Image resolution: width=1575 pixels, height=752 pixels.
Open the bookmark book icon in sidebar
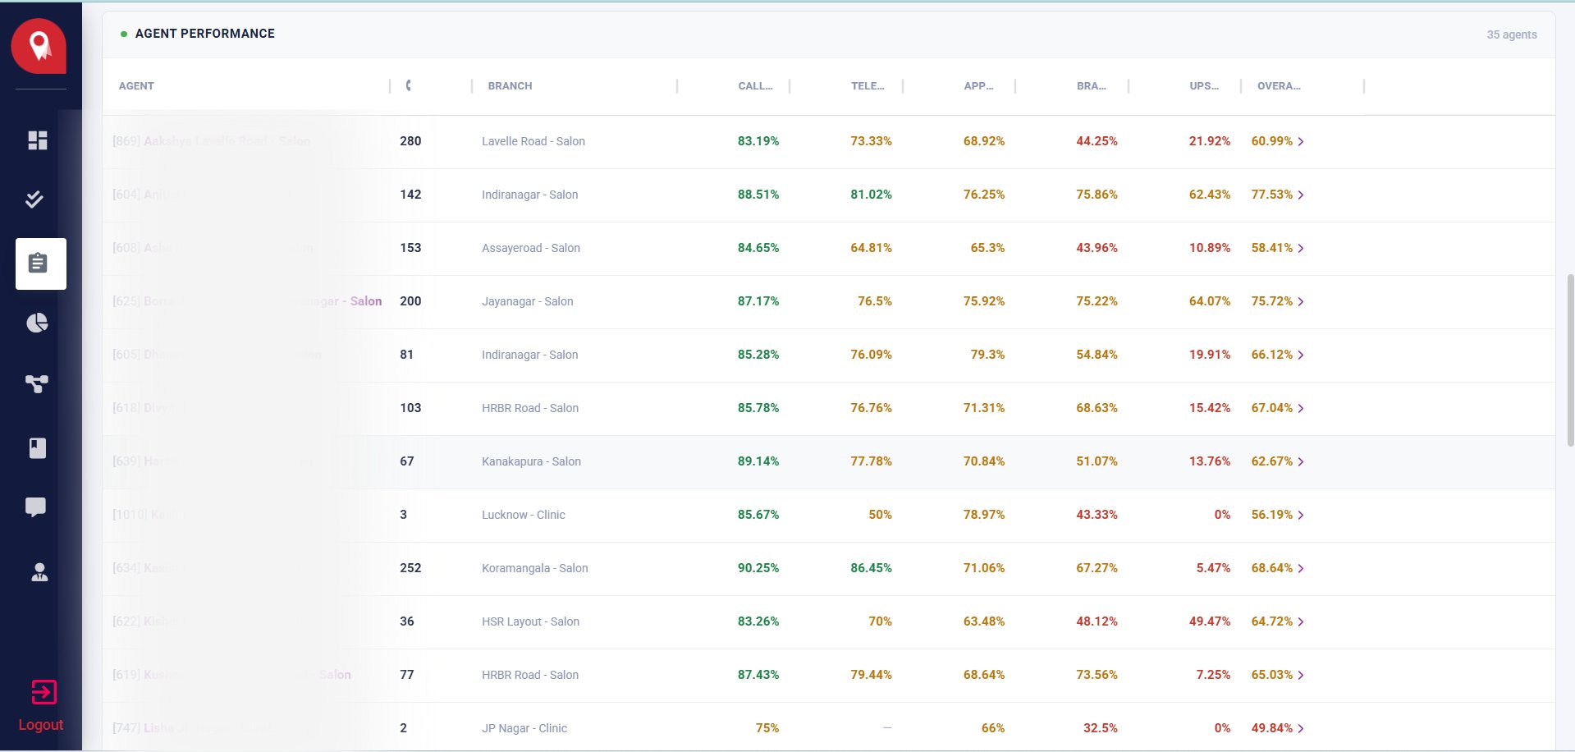[x=38, y=447]
